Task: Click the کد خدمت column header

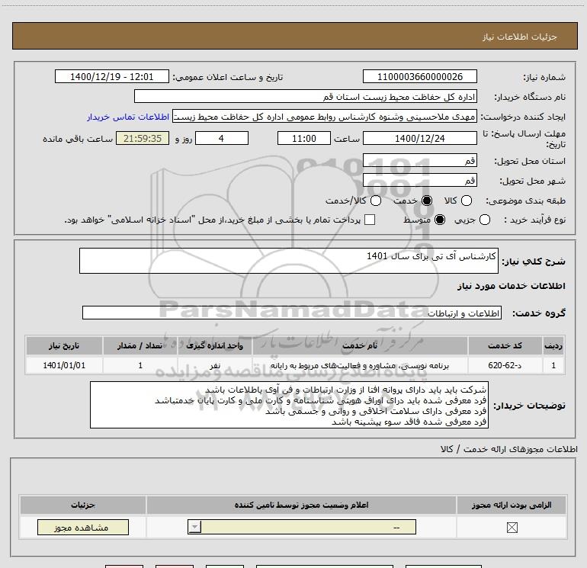Action: click(x=505, y=345)
